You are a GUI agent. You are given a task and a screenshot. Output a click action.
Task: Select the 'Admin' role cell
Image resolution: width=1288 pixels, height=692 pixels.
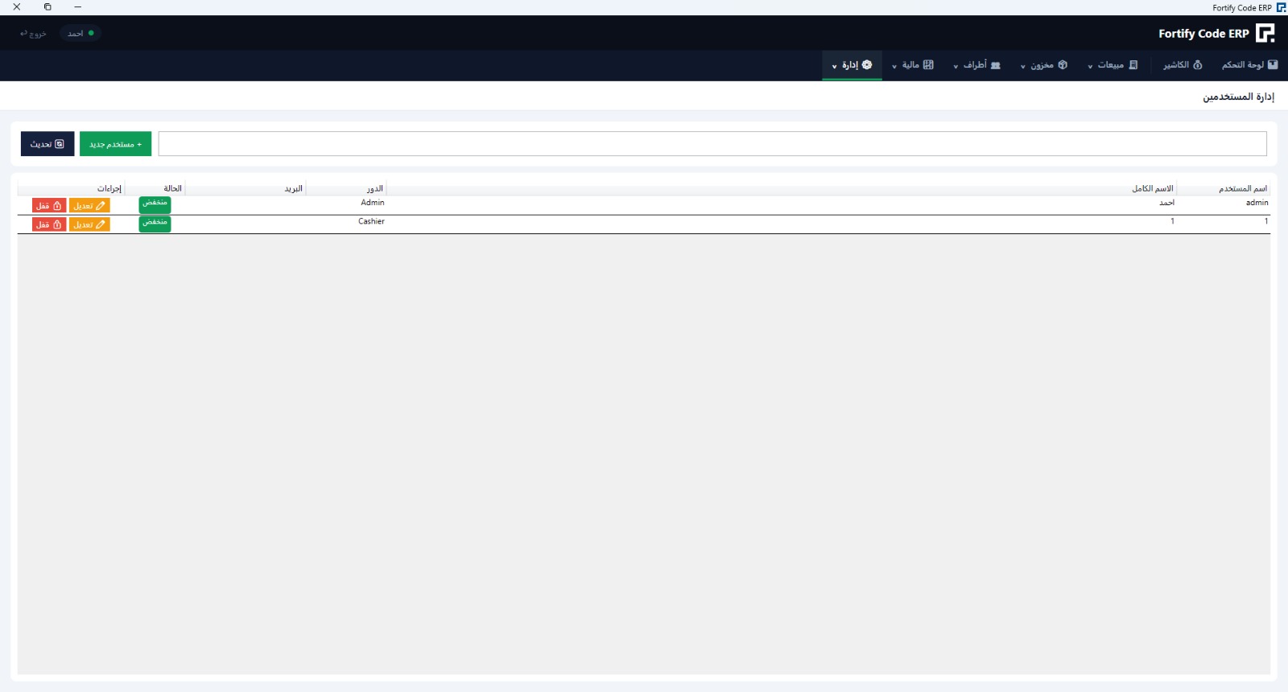[x=373, y=203]
